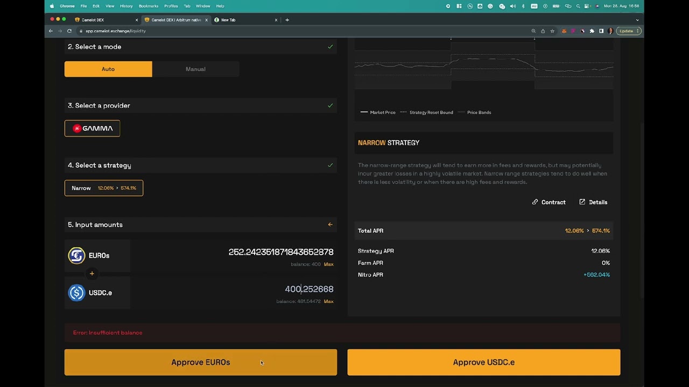Click the Nitro APR +562.04% value
This screenshot has width=689, height=387.
pos(596,275)
